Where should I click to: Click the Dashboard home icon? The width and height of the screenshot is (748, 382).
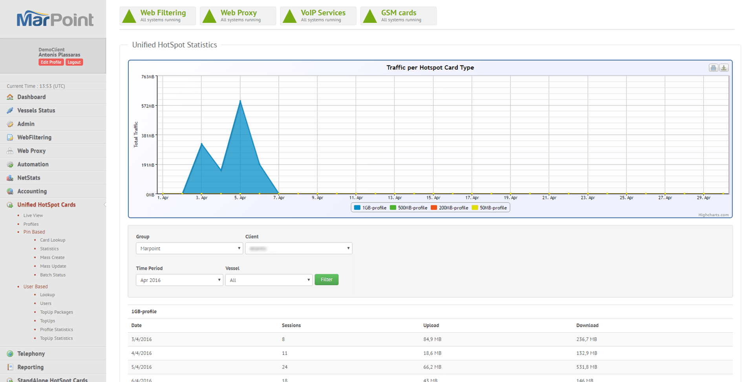pyautogui.click(x=10, y=97)
